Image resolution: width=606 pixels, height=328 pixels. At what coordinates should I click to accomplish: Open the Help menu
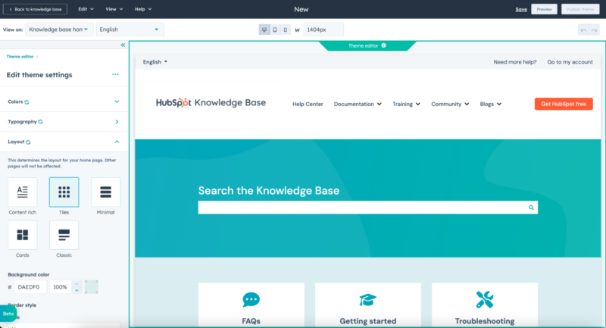(x=143, y=9)
